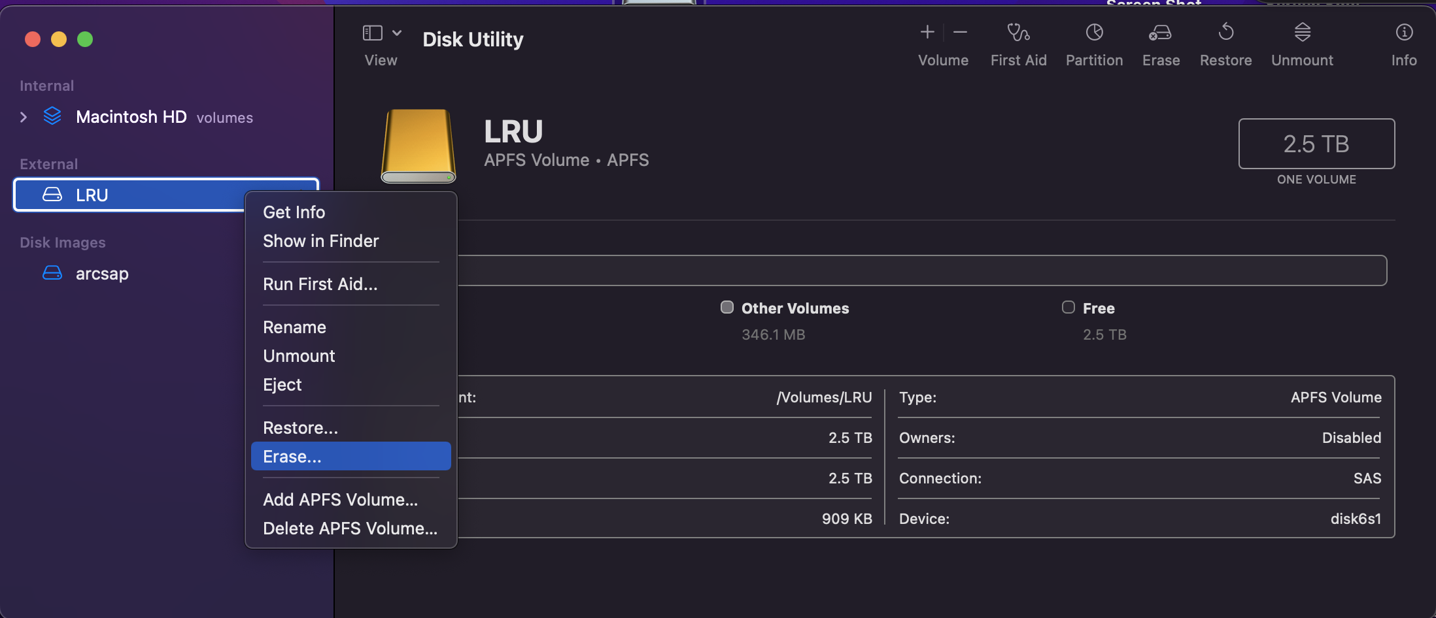Click the yellow LRU external drive image
The width and height of the screenshot is (1436, 618).
[x=419, y=146]
